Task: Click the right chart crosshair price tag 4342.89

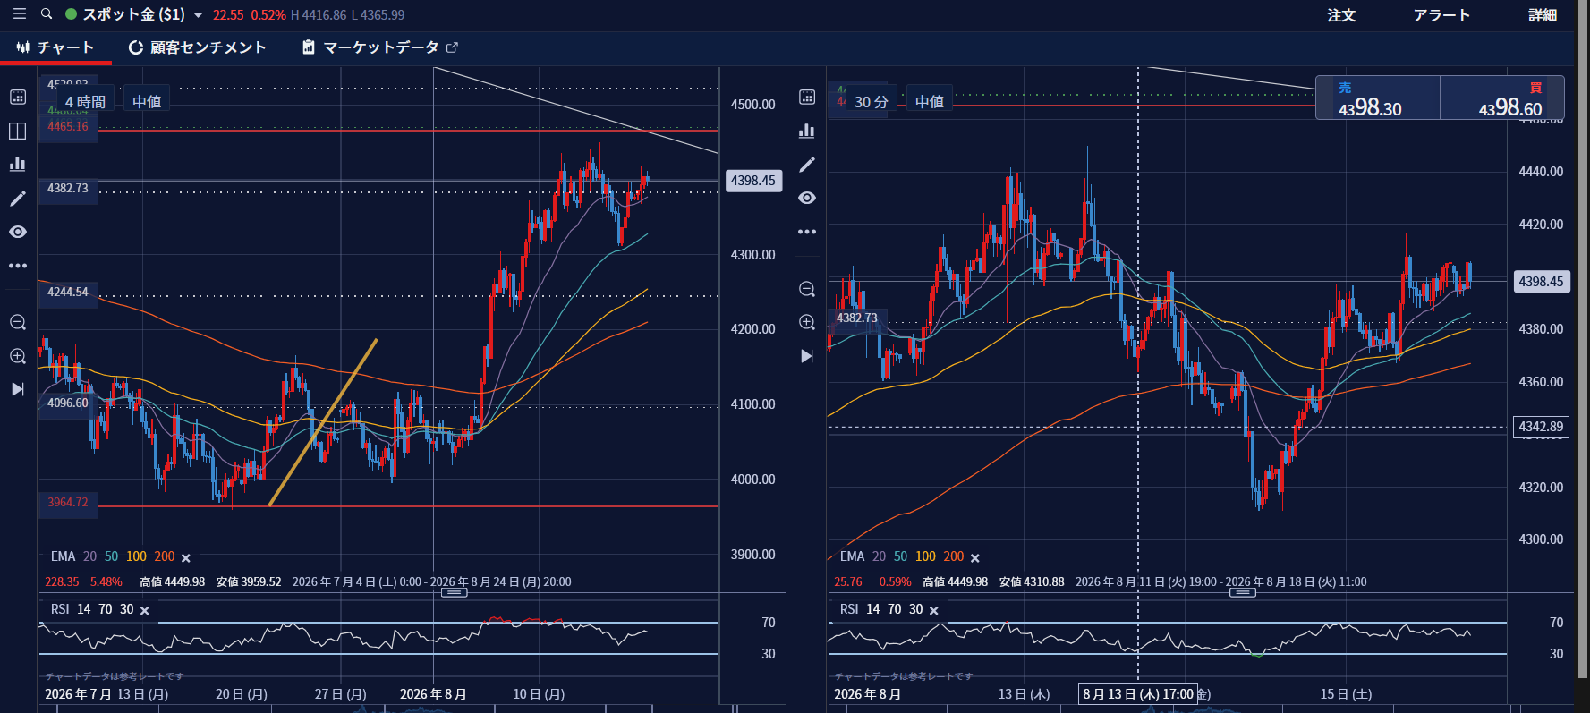Action: (x=1541, y=427)
